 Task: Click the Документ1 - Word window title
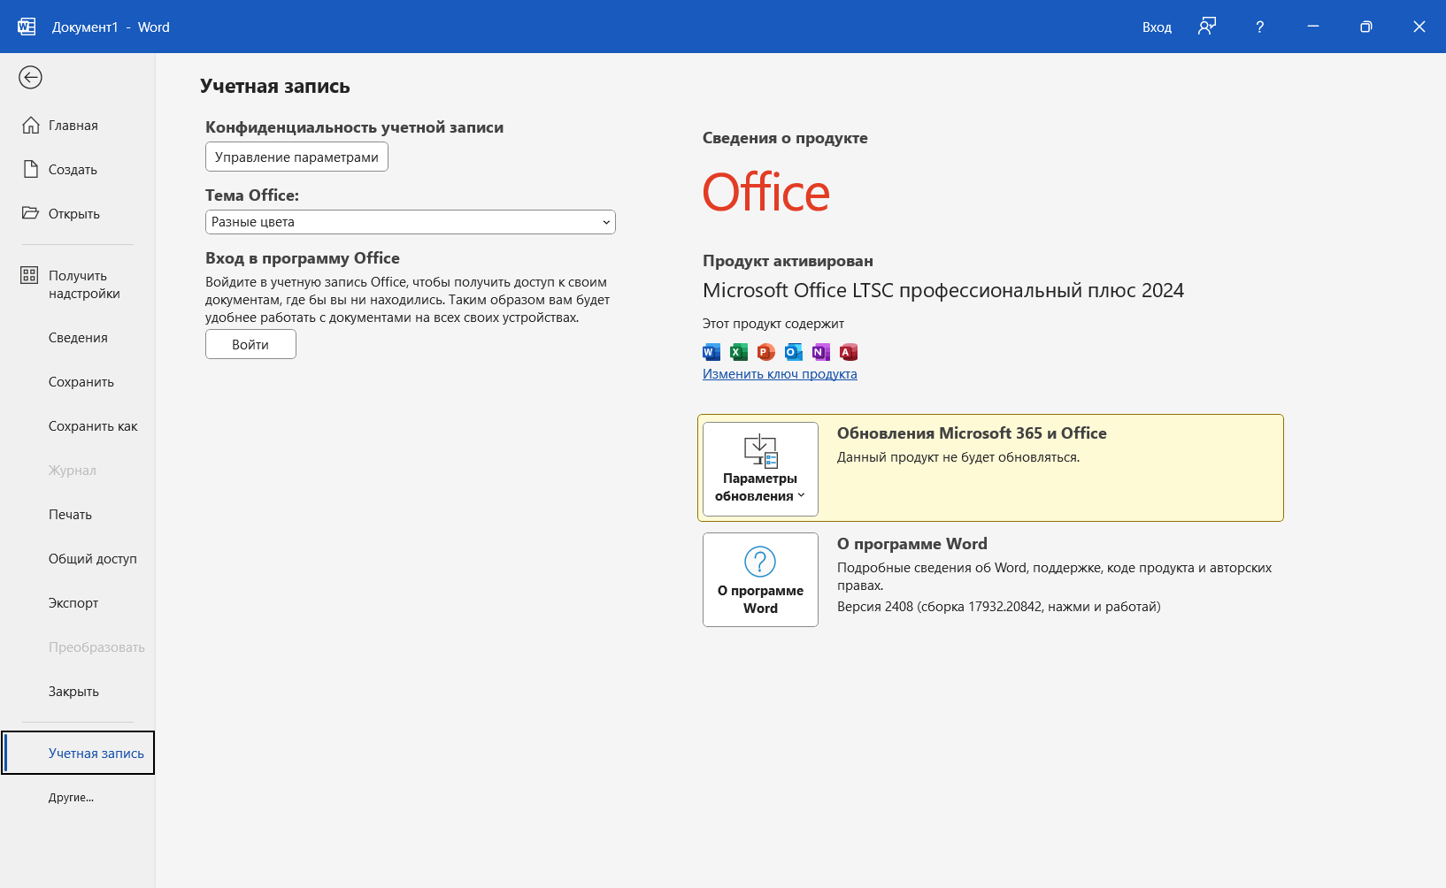111,27
